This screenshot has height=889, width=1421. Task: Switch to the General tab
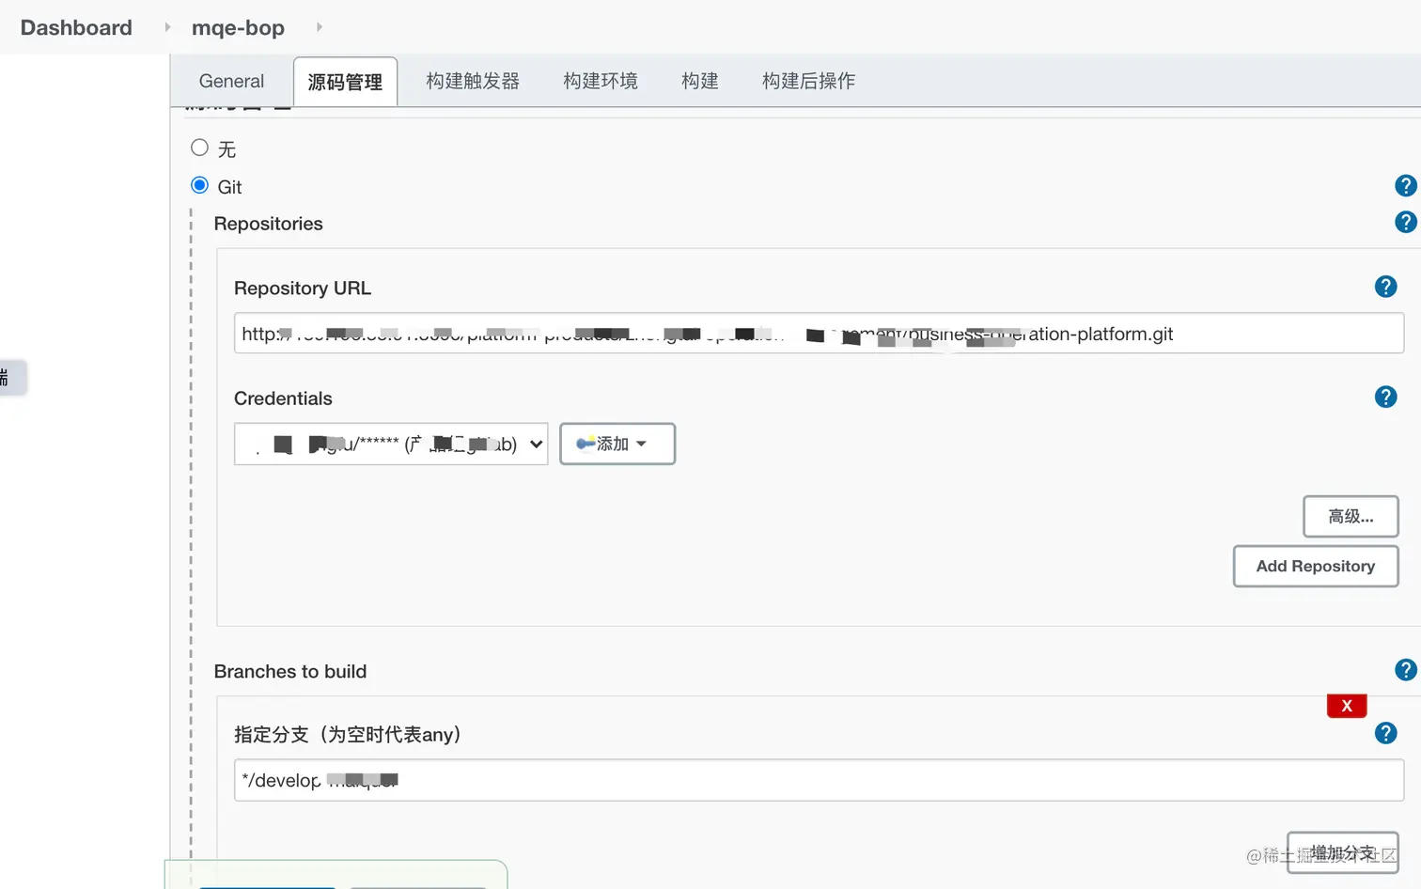230,81
